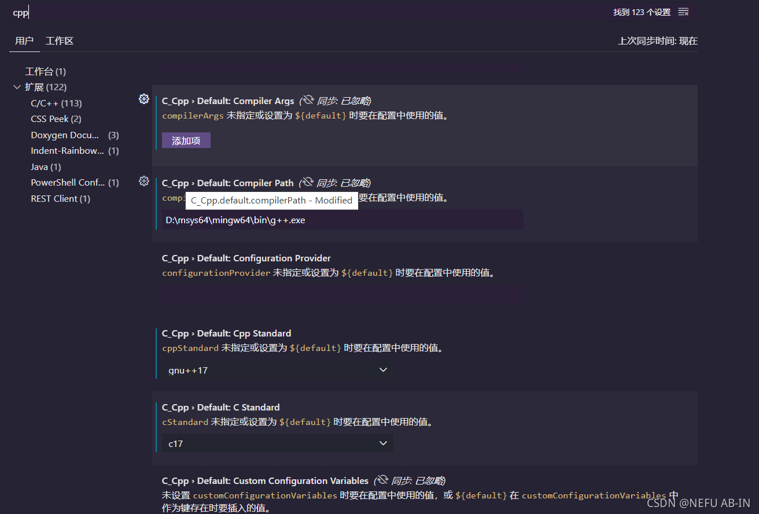Click sync ignored icon on Custom Configuration Variables
Image resolution: width=759 pixels, height=514 pixels.
pyautogui.click(x=381, y=480)
